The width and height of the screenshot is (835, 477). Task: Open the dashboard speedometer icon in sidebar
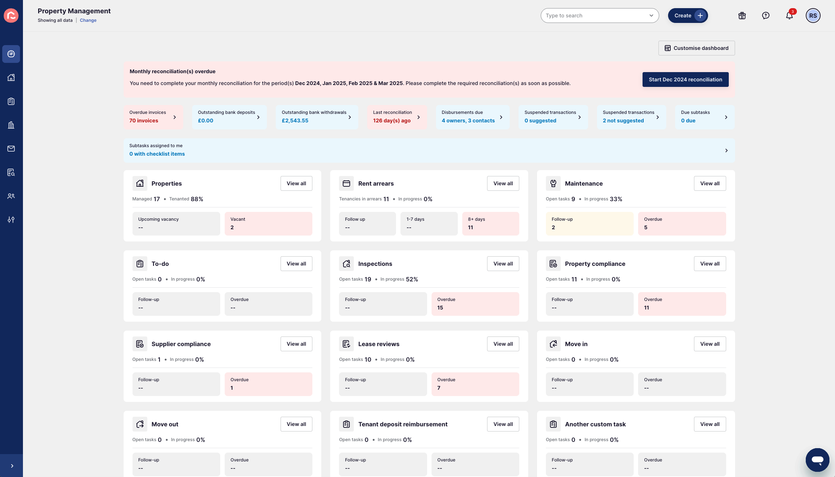pos(11,54)
